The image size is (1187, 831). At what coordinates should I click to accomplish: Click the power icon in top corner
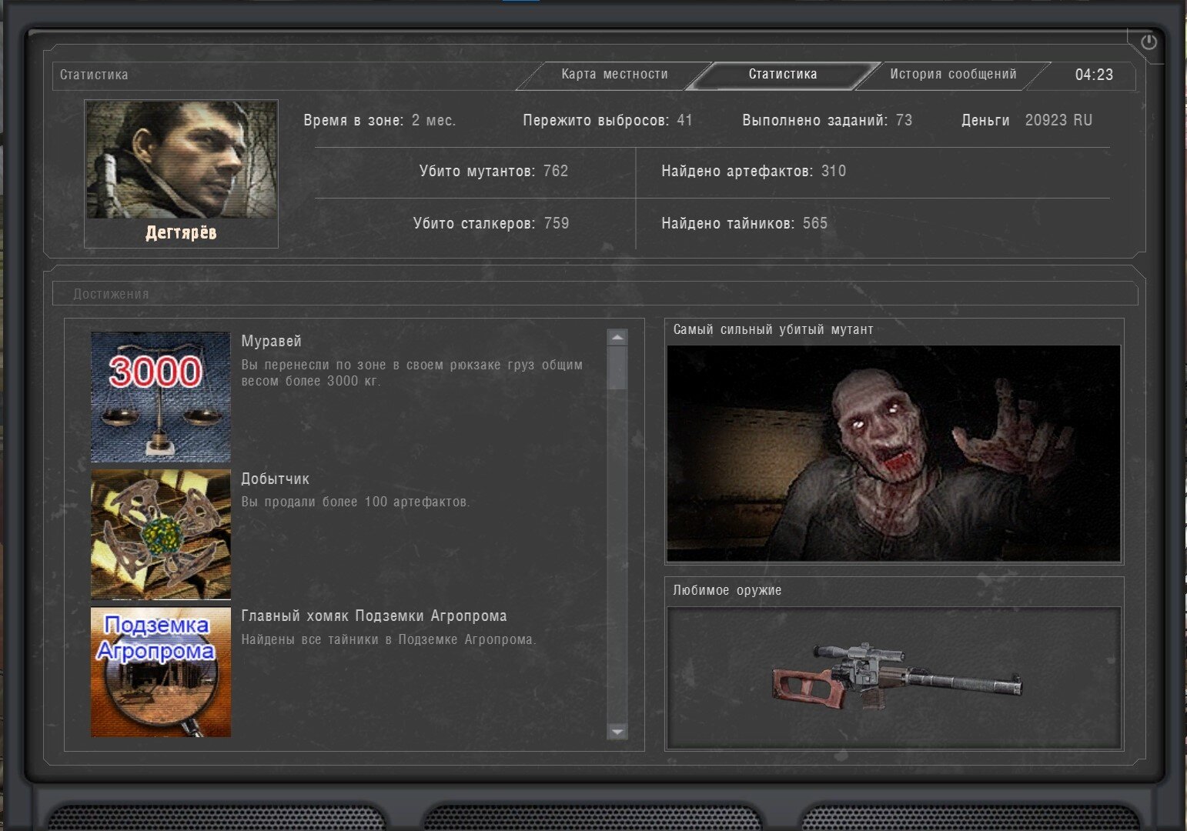point(1149,42)
